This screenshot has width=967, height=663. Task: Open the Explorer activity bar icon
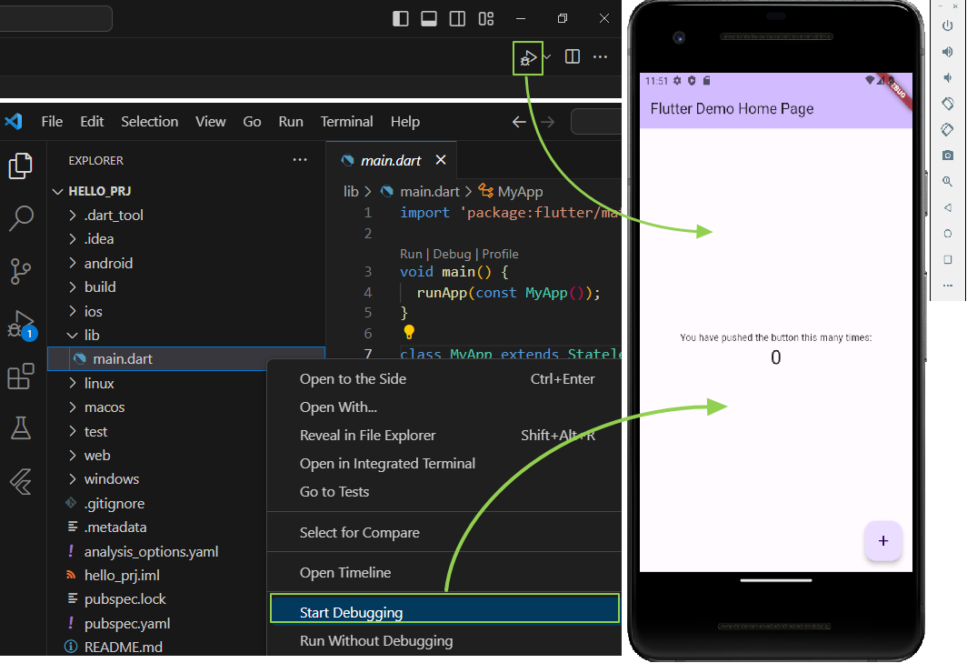20,166
